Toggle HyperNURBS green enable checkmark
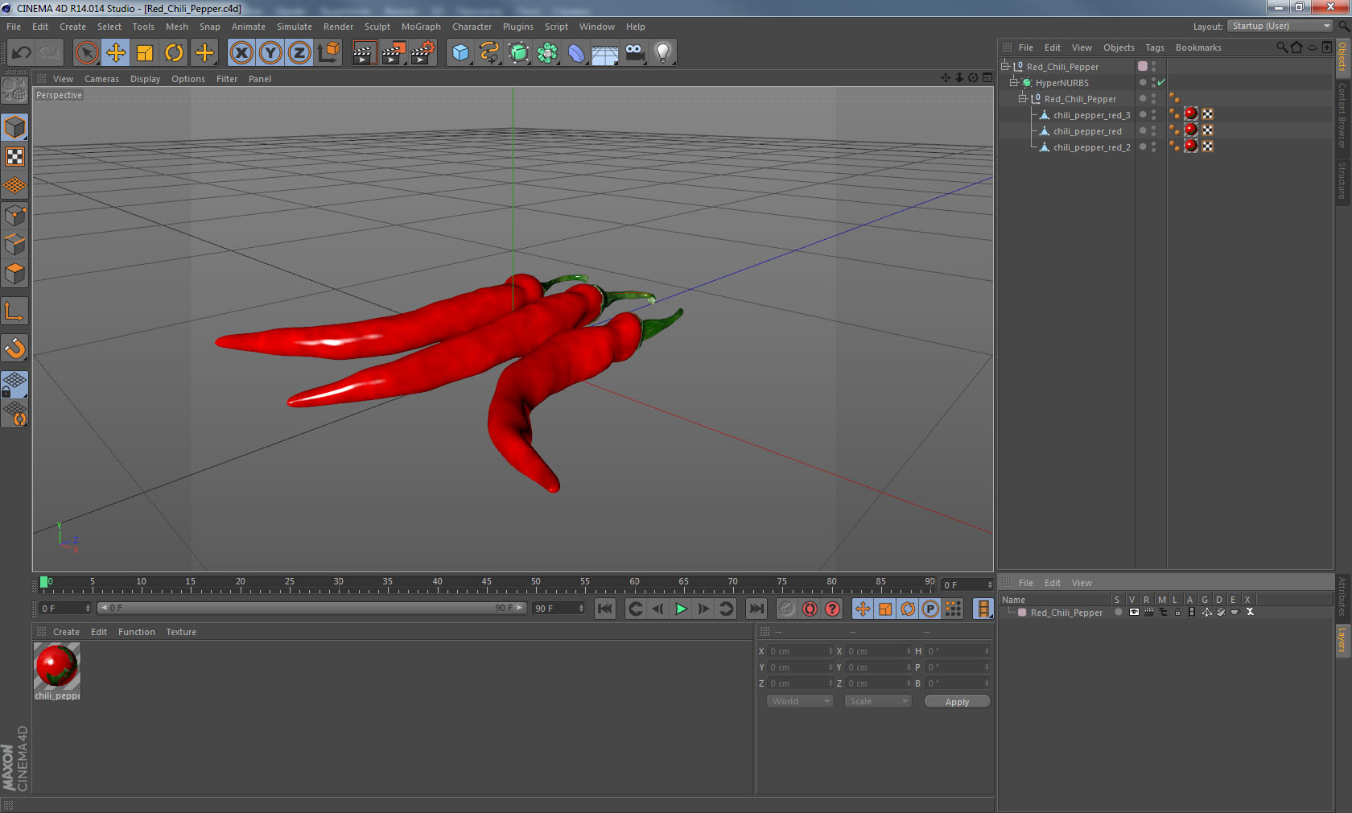1352x813 pixels. [1161, 83]
